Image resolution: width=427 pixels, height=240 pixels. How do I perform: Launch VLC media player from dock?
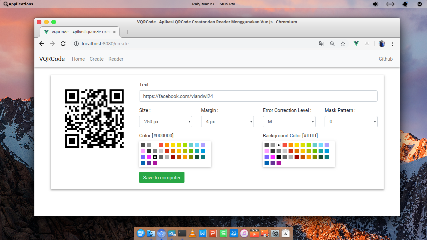(x=192, y=233)
